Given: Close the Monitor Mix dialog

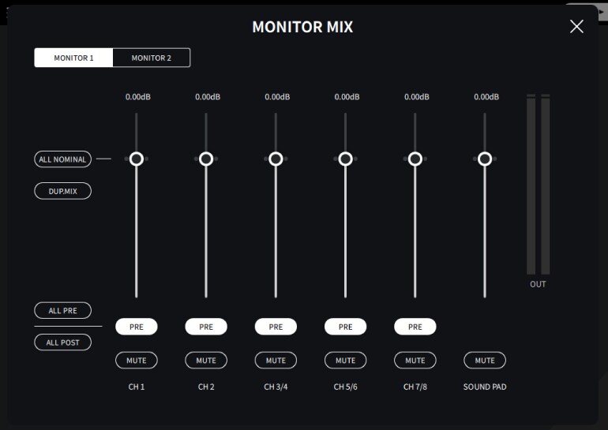Looking at the screenshot, I should (576, 27).
